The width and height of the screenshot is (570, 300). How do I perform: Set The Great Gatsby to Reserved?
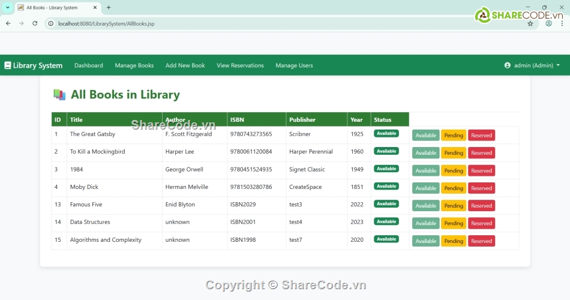[481, 136]
